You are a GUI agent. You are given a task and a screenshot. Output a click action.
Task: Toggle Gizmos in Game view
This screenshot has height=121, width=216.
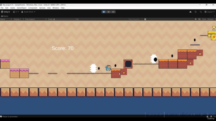[x=210, y=19]
